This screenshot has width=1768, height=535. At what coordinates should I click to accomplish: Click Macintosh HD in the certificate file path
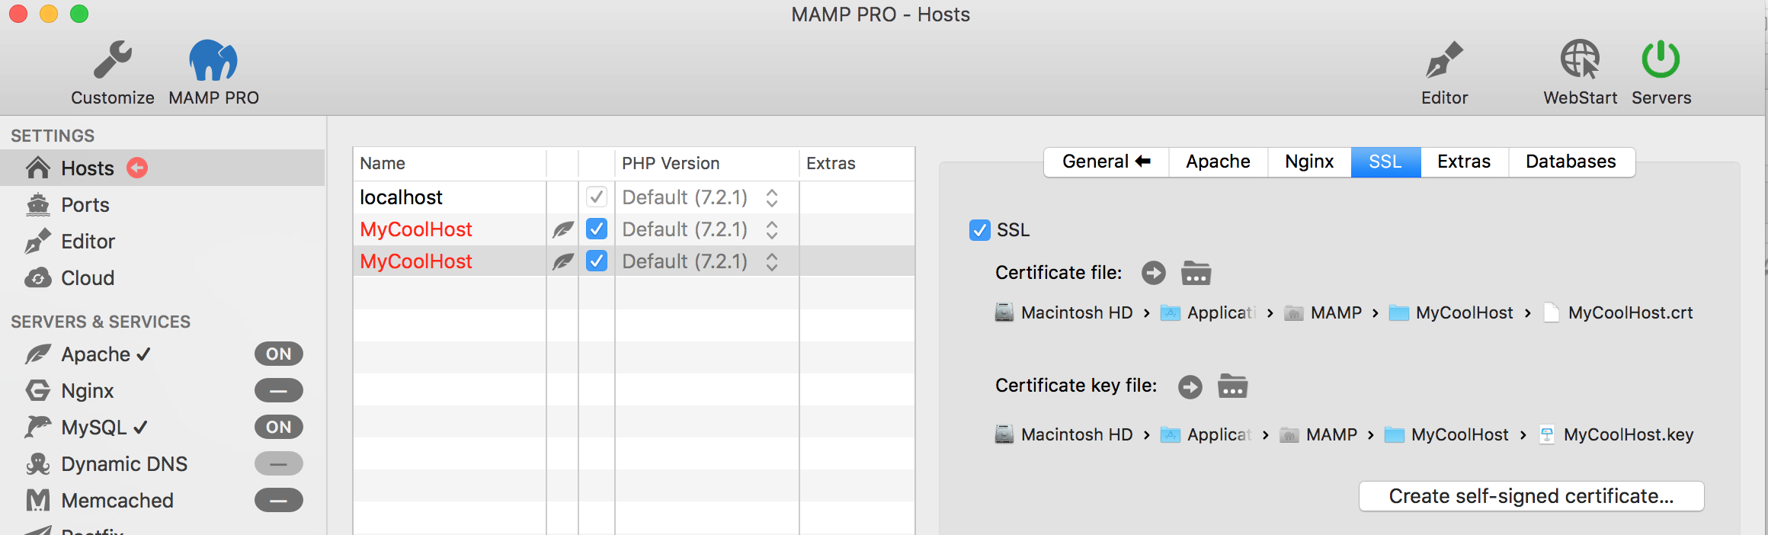click(x=1064, y=312)
